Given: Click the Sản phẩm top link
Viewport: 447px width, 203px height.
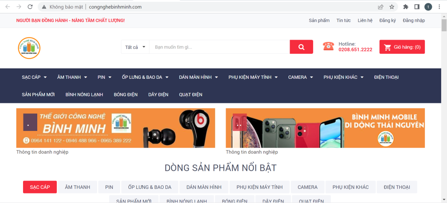Looking at the screenshot, I should (x=319, y=20).
